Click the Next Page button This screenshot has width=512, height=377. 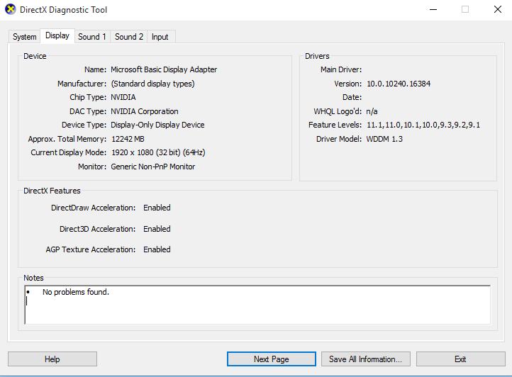point(271,359)
